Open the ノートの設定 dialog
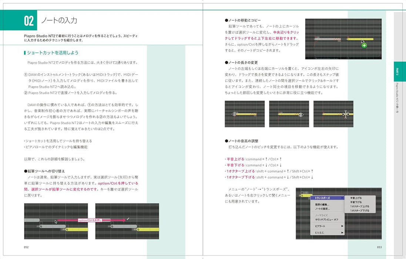The width and height of the screenshot is (406, 259). [322, 208]
